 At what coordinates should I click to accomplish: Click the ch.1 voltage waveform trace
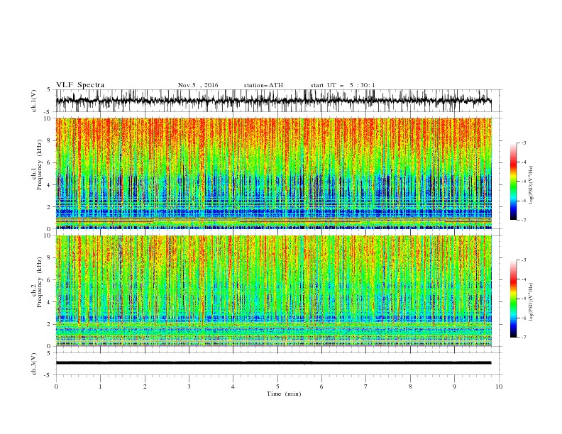point(274,101)
